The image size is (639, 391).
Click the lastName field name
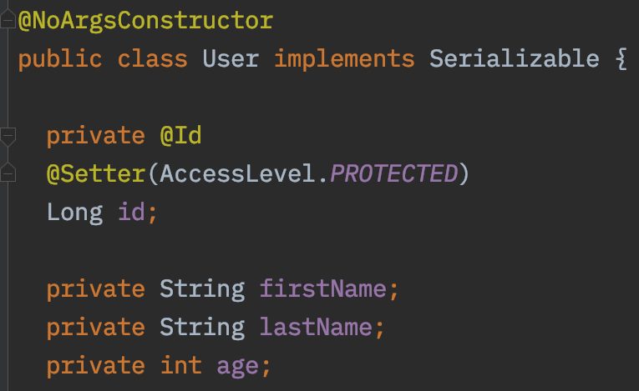click(316, 328)
